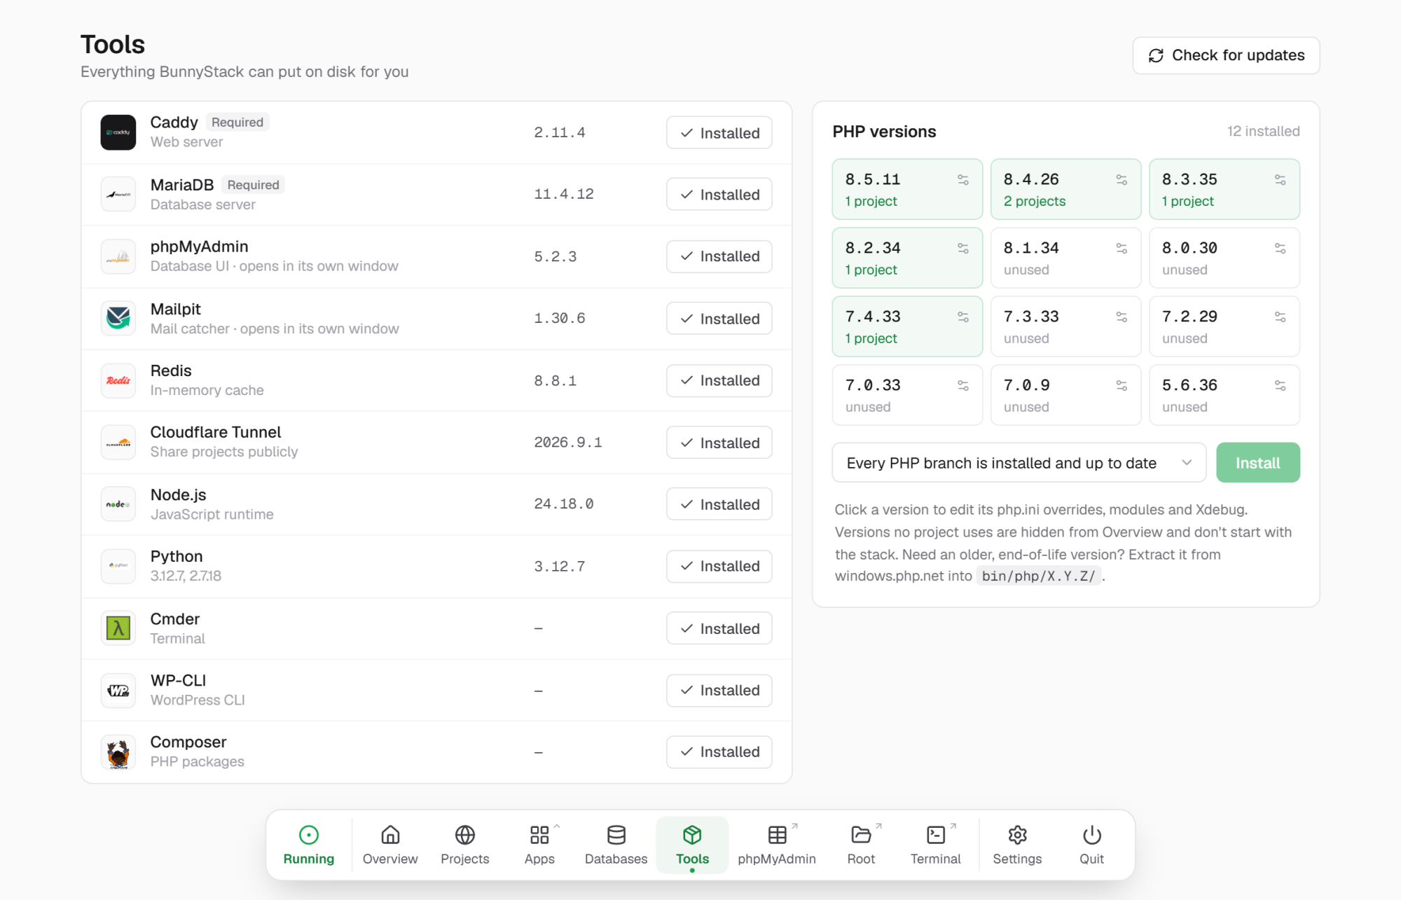The image size is (1401, 900).
Task: Select the Tools tab in dock
Action: [692, 845]
